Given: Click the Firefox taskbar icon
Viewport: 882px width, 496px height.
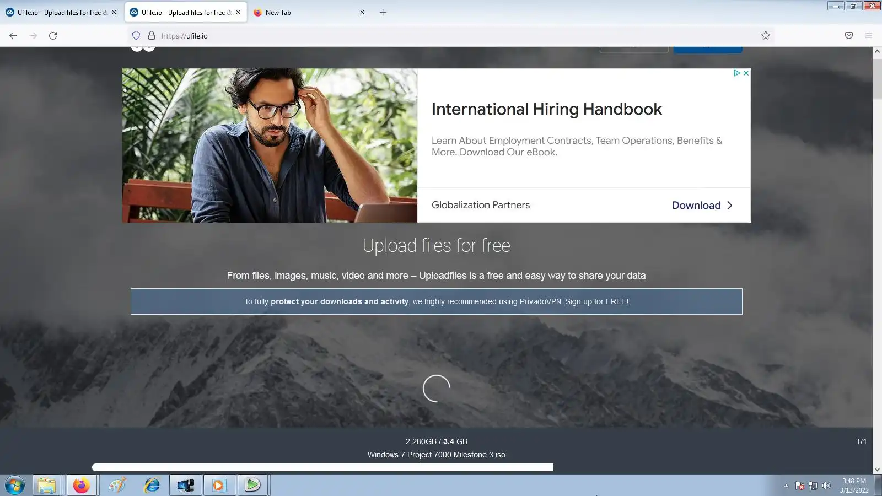Looking at the screenshot, I should 82,486.
